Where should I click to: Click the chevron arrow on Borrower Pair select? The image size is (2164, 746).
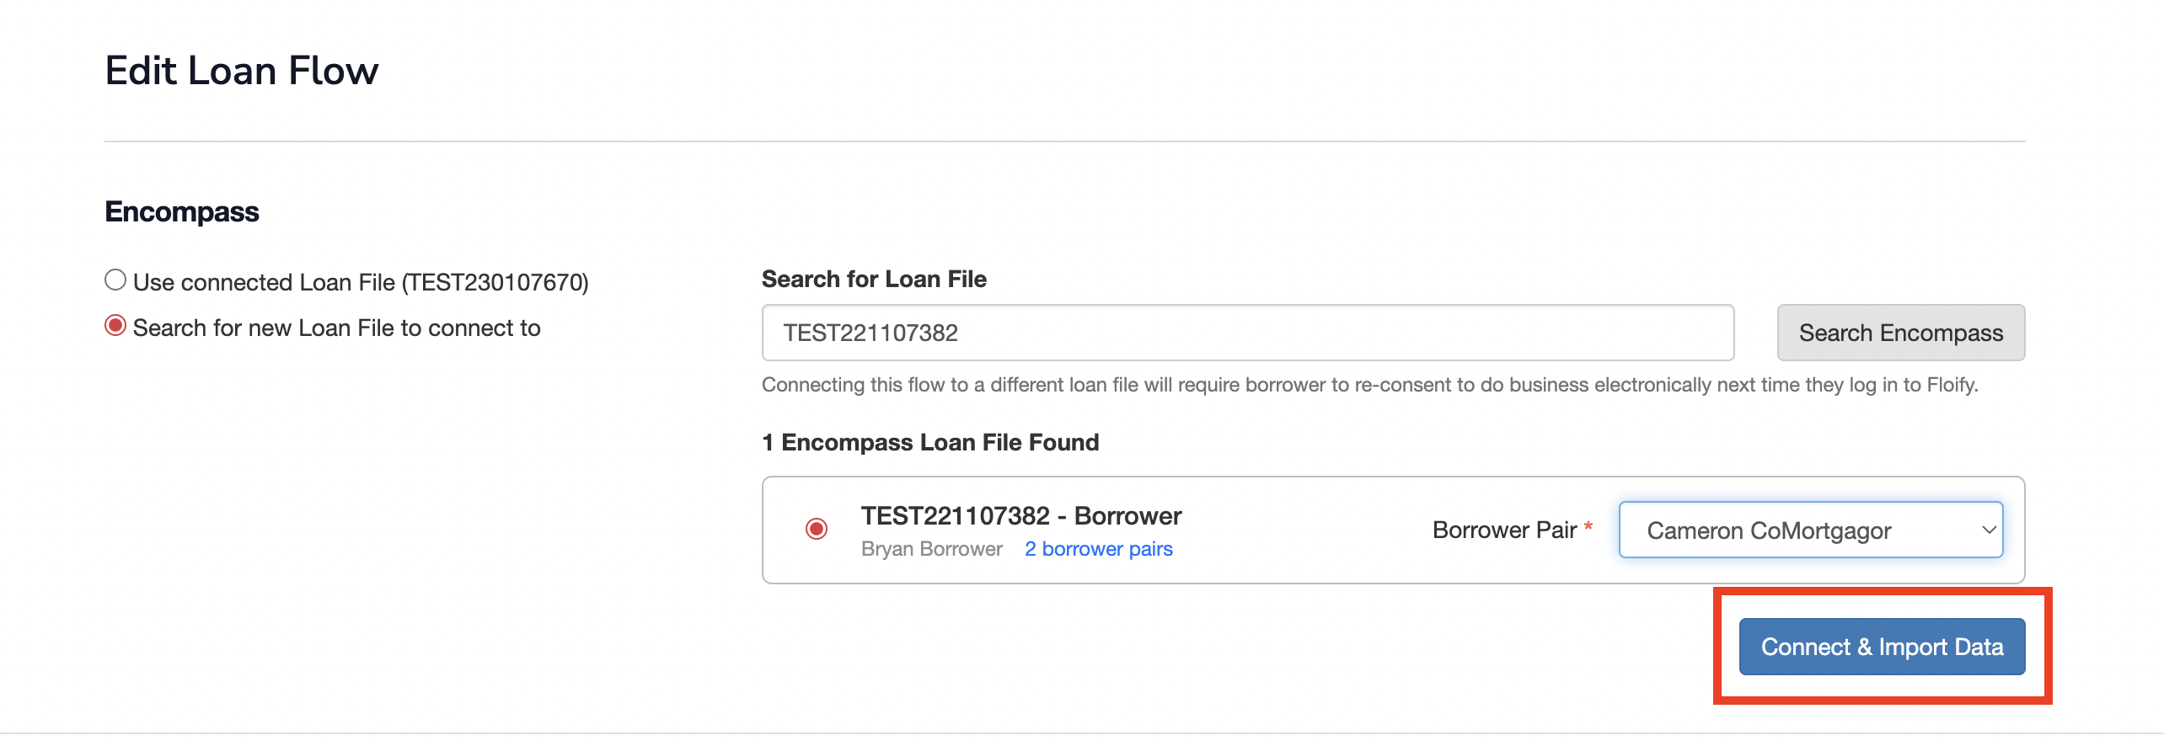coord(1989,530)
